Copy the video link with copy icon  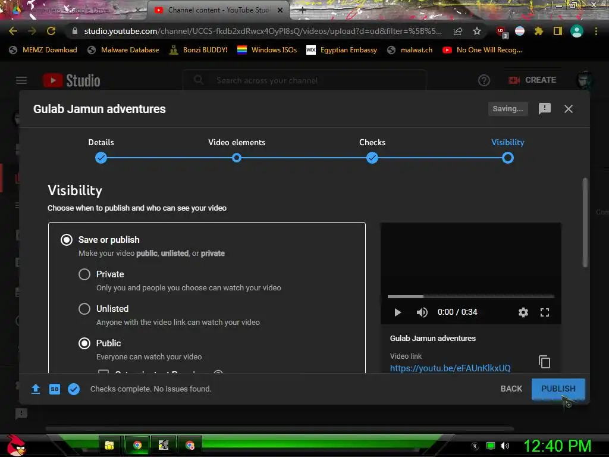544,362
